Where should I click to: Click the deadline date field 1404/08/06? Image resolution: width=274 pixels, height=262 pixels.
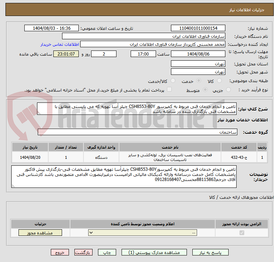click(198, 54)
